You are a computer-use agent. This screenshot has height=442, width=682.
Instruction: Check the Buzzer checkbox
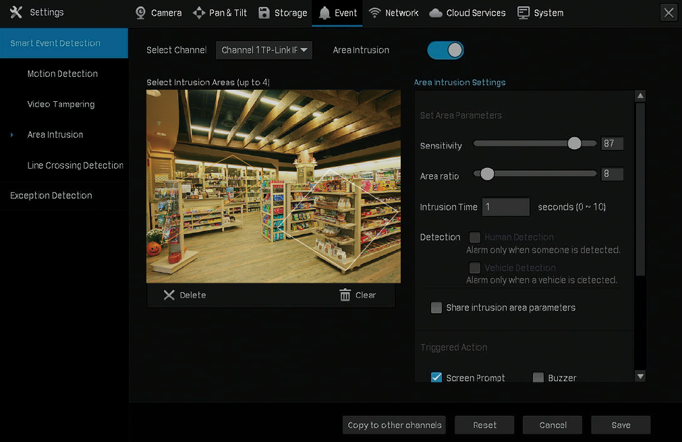point(538,378)
